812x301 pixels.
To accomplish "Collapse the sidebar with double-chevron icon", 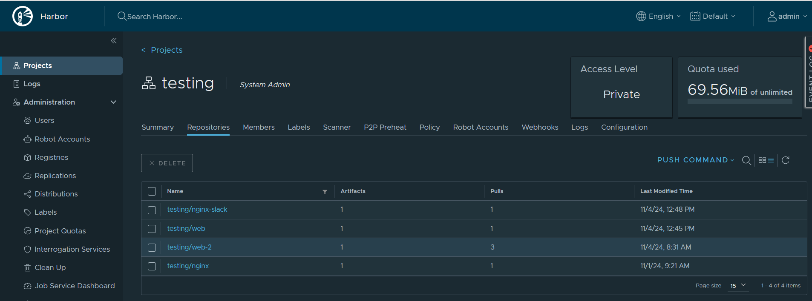I will click(x=114, y=41).
